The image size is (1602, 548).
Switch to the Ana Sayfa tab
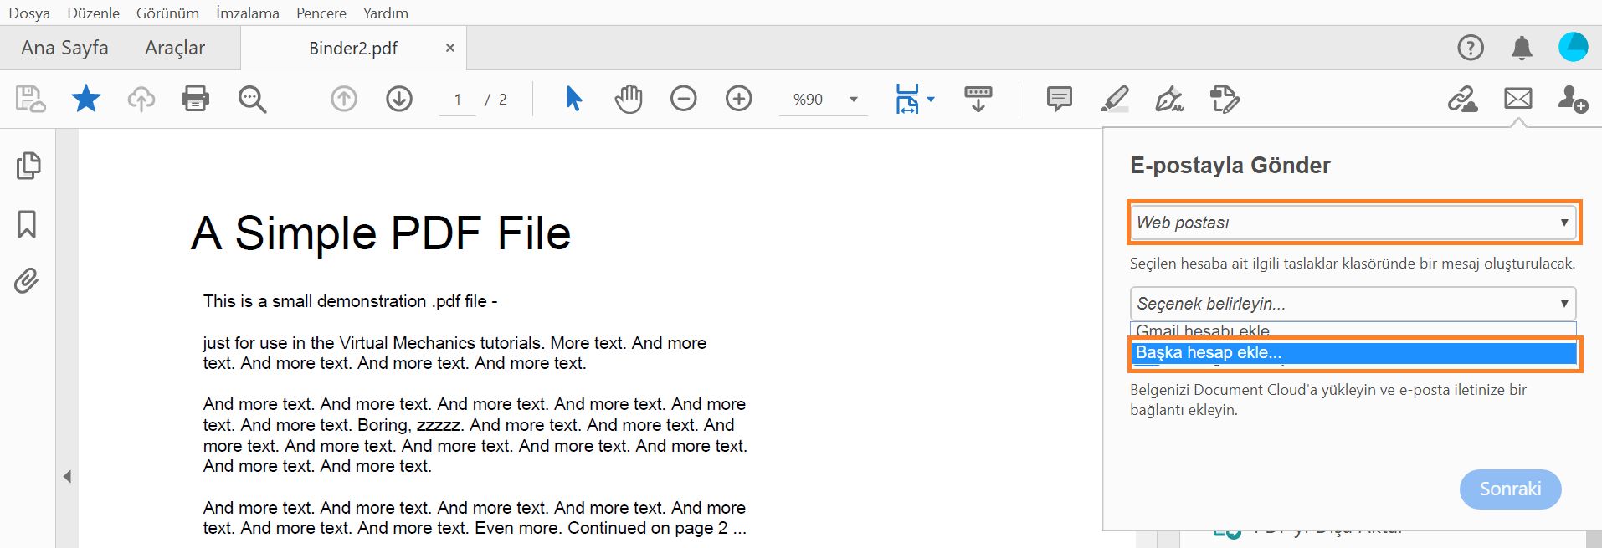[64, 48]
